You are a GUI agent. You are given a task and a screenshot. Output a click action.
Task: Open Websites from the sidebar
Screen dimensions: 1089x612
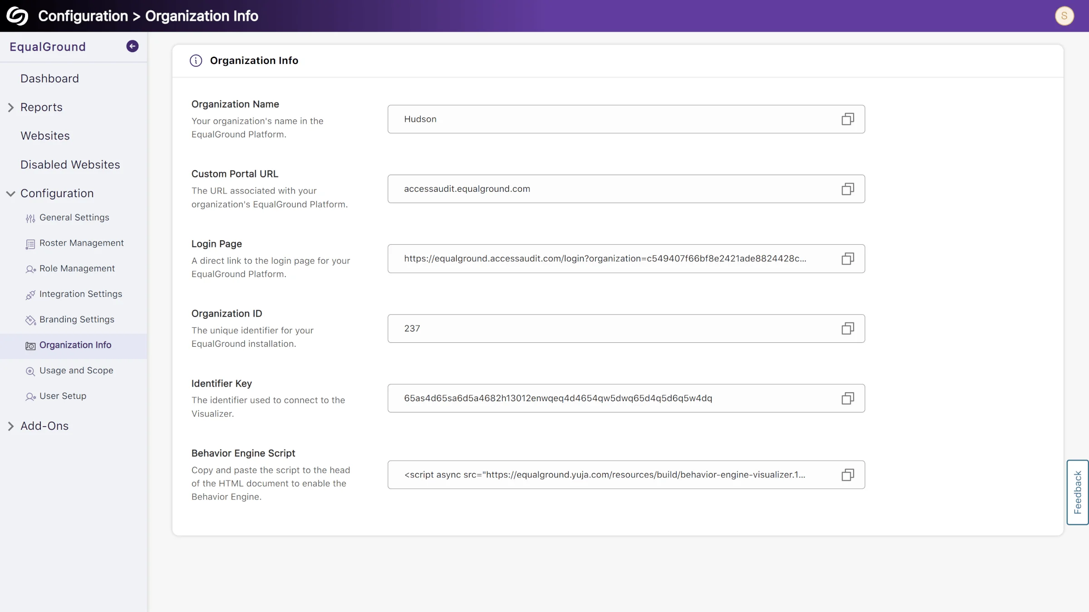point(45,136)
